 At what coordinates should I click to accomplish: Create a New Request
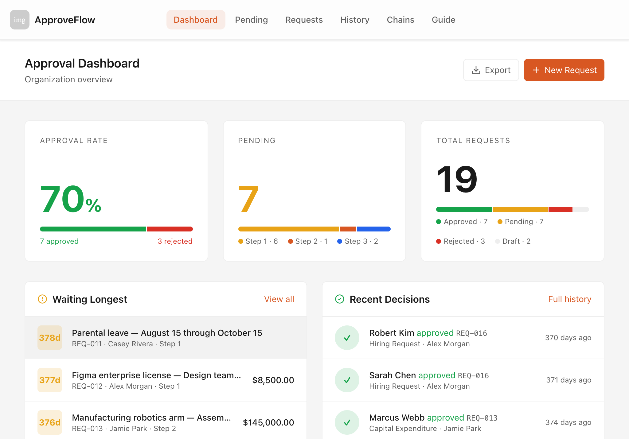(x=564, y=70)
